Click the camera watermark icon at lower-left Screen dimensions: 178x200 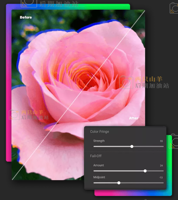tap(14, 115)
